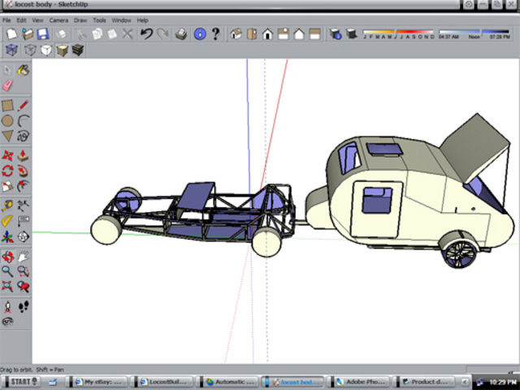Activate the Offset tool

pos(23,186)
